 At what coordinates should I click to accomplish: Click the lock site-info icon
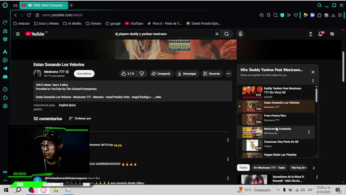coord(37,15)
